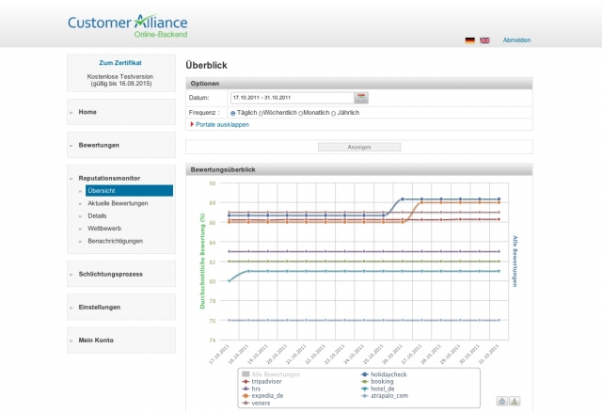This screenshot has height=412, width=602.
Task: Open the Übersicht submenu item
Action: [129, 190]
